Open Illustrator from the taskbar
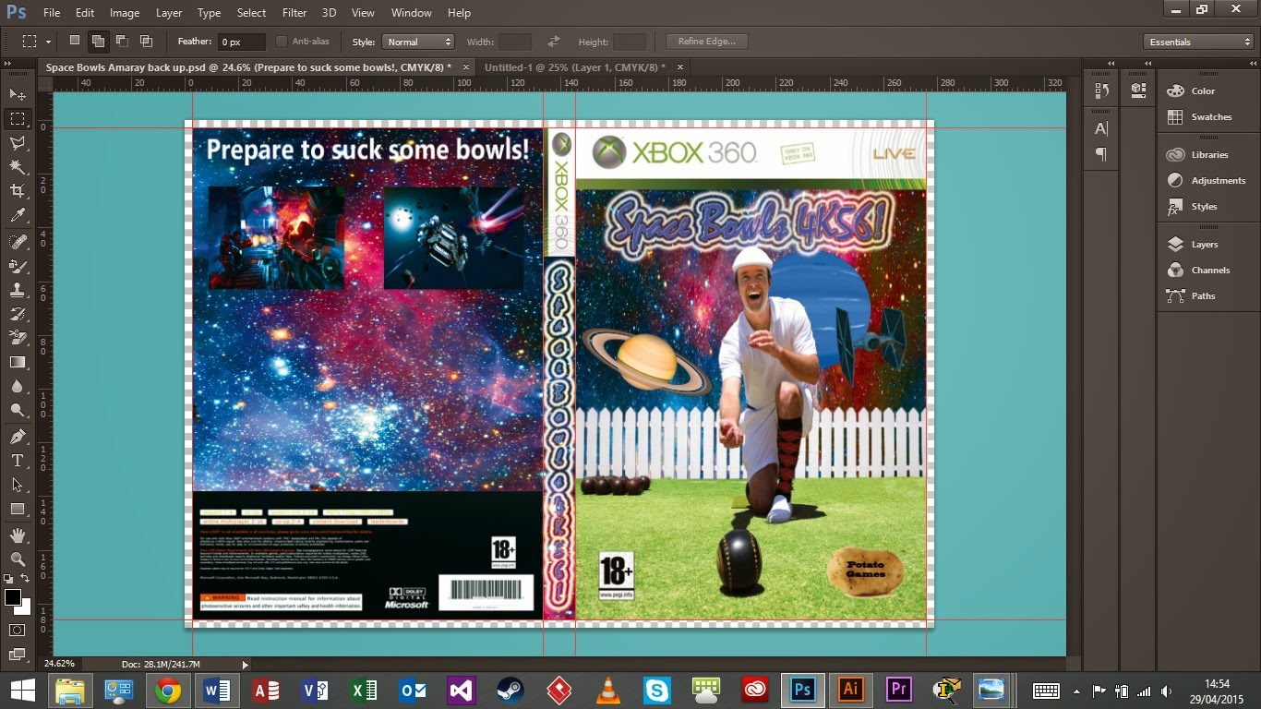This screenshot has height=709, width=1261. click(850, 689)
